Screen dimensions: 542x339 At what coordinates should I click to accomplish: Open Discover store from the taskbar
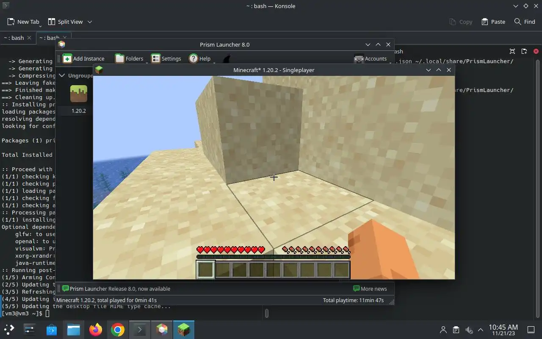52,329
